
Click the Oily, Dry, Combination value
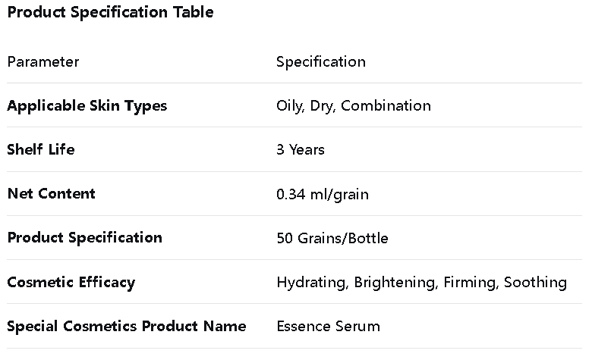tap(353, 106)
